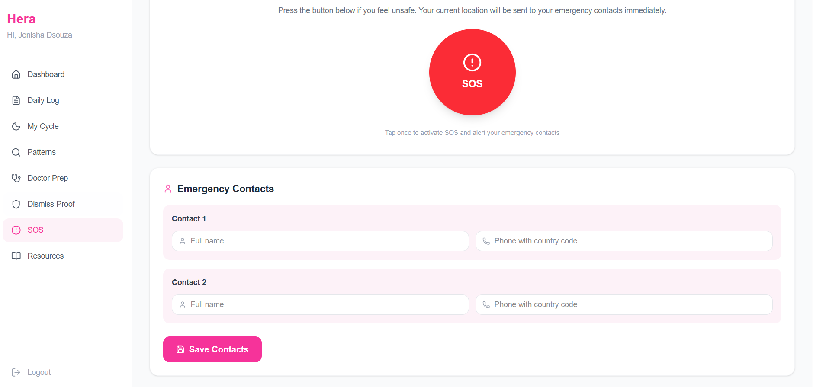This screenshot has height=387, width=813.
Task: Click the Resources book icon
Action: click(16, 256)
